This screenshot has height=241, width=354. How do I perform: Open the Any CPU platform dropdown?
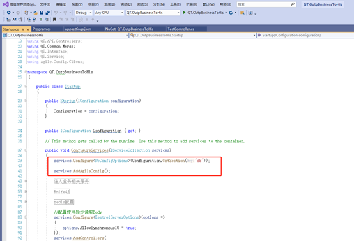(x=109, y=13)
